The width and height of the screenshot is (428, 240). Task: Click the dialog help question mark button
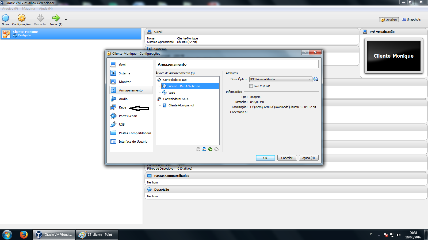[305, 52]
